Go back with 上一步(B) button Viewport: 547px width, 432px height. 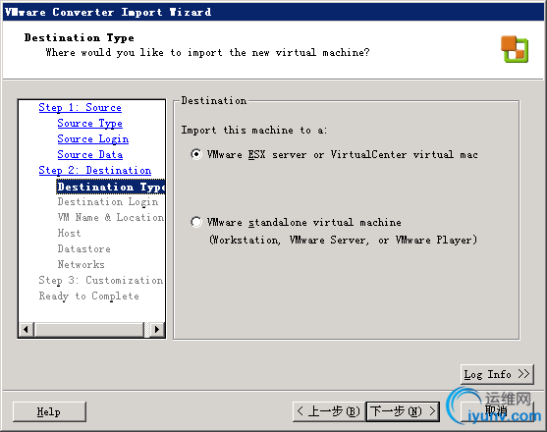[329, 411]
